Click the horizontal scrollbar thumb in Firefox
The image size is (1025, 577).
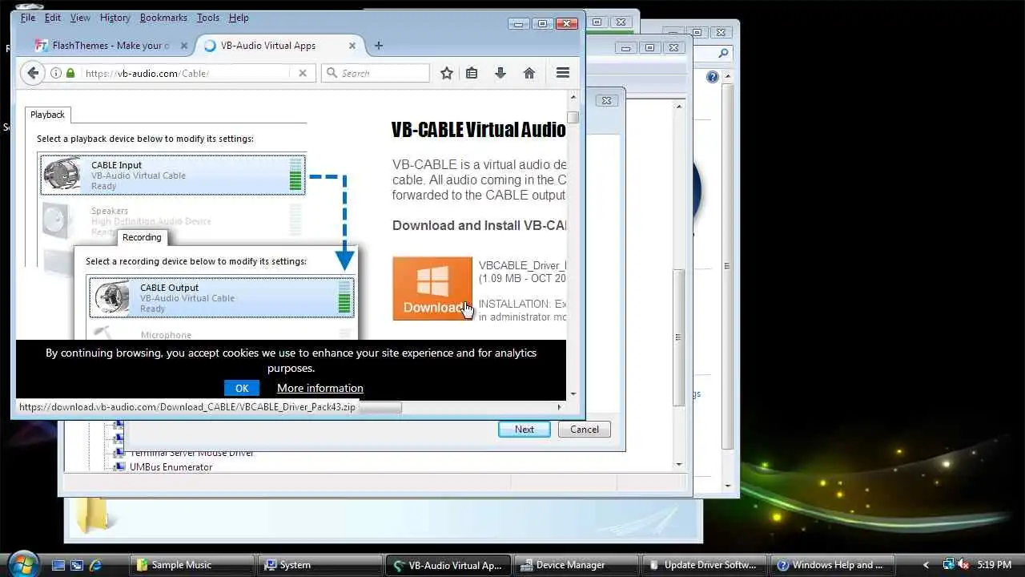coord(380,407)
